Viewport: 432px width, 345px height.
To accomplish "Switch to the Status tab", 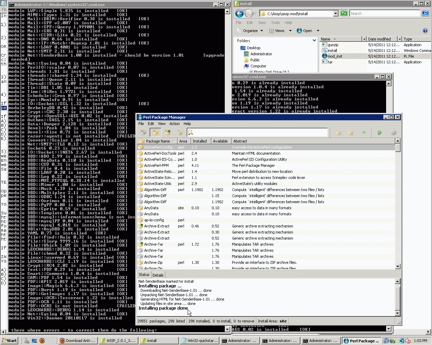I will pos(144,275).
